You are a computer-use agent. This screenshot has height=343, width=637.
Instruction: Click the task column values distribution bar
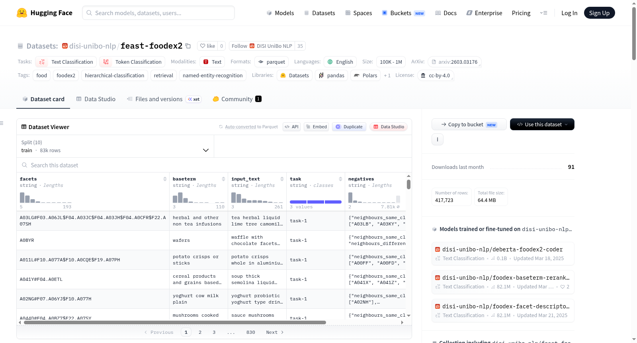coord(315,202)
